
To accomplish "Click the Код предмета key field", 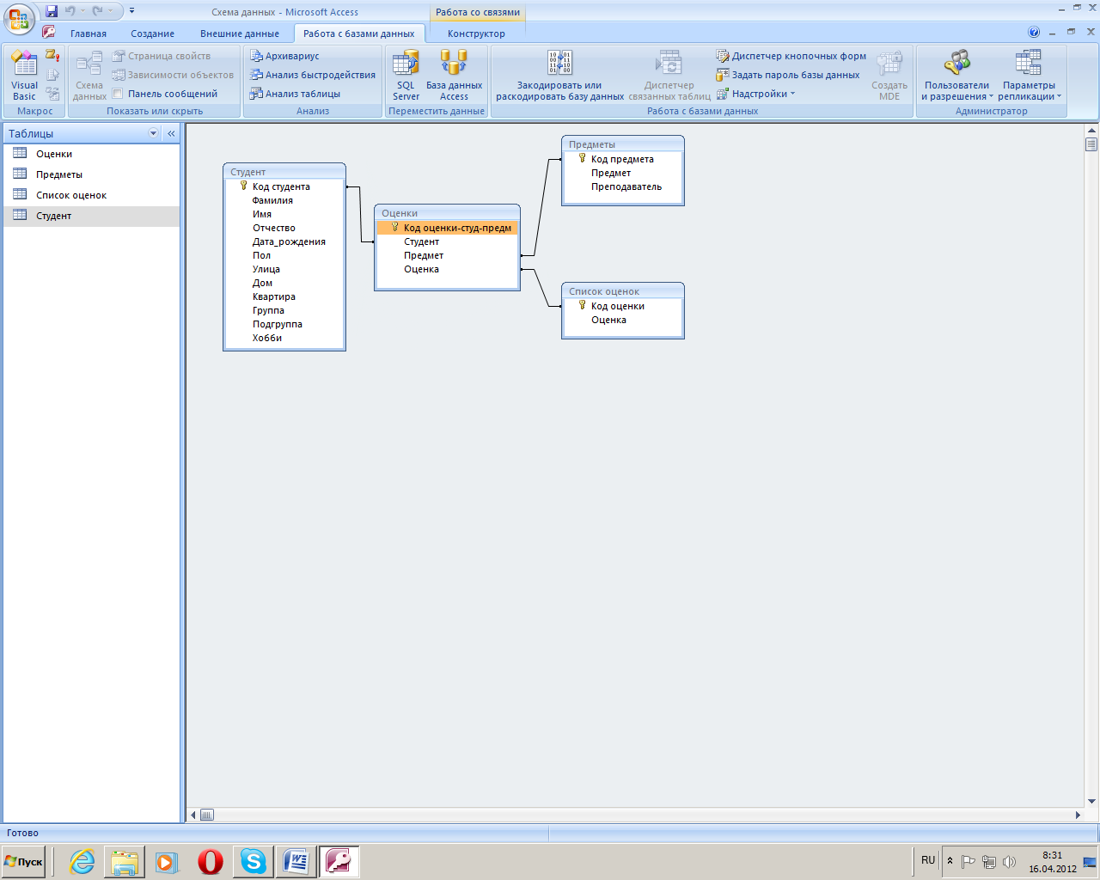I will click(x=623, y=159).
